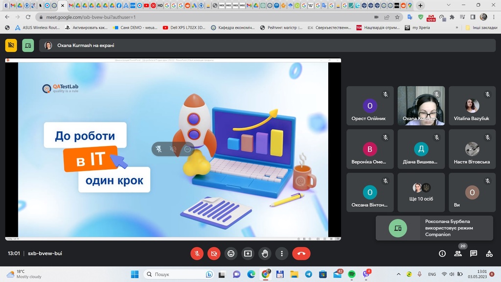The image size is (501, 282).
Task: Click the yellow captions-off icon at top left
Action: pos(11,46)
